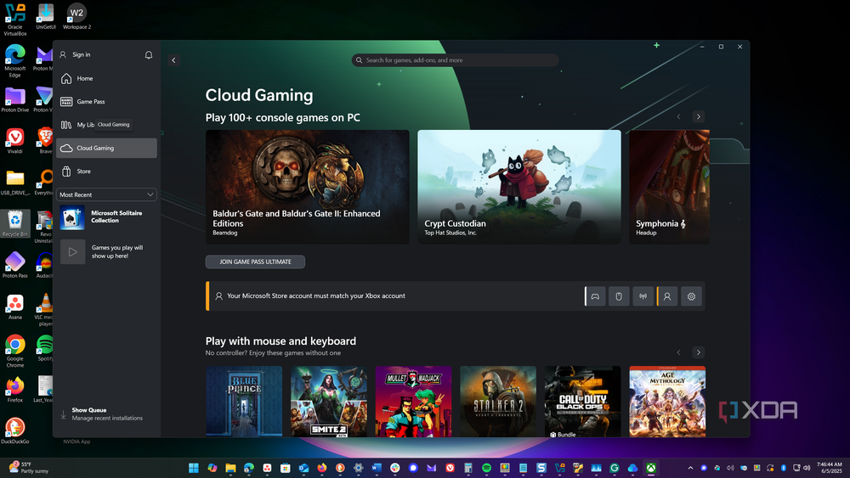
Task: Open Google Chrome desktop shortcut
Action: (x=15, y=351)
